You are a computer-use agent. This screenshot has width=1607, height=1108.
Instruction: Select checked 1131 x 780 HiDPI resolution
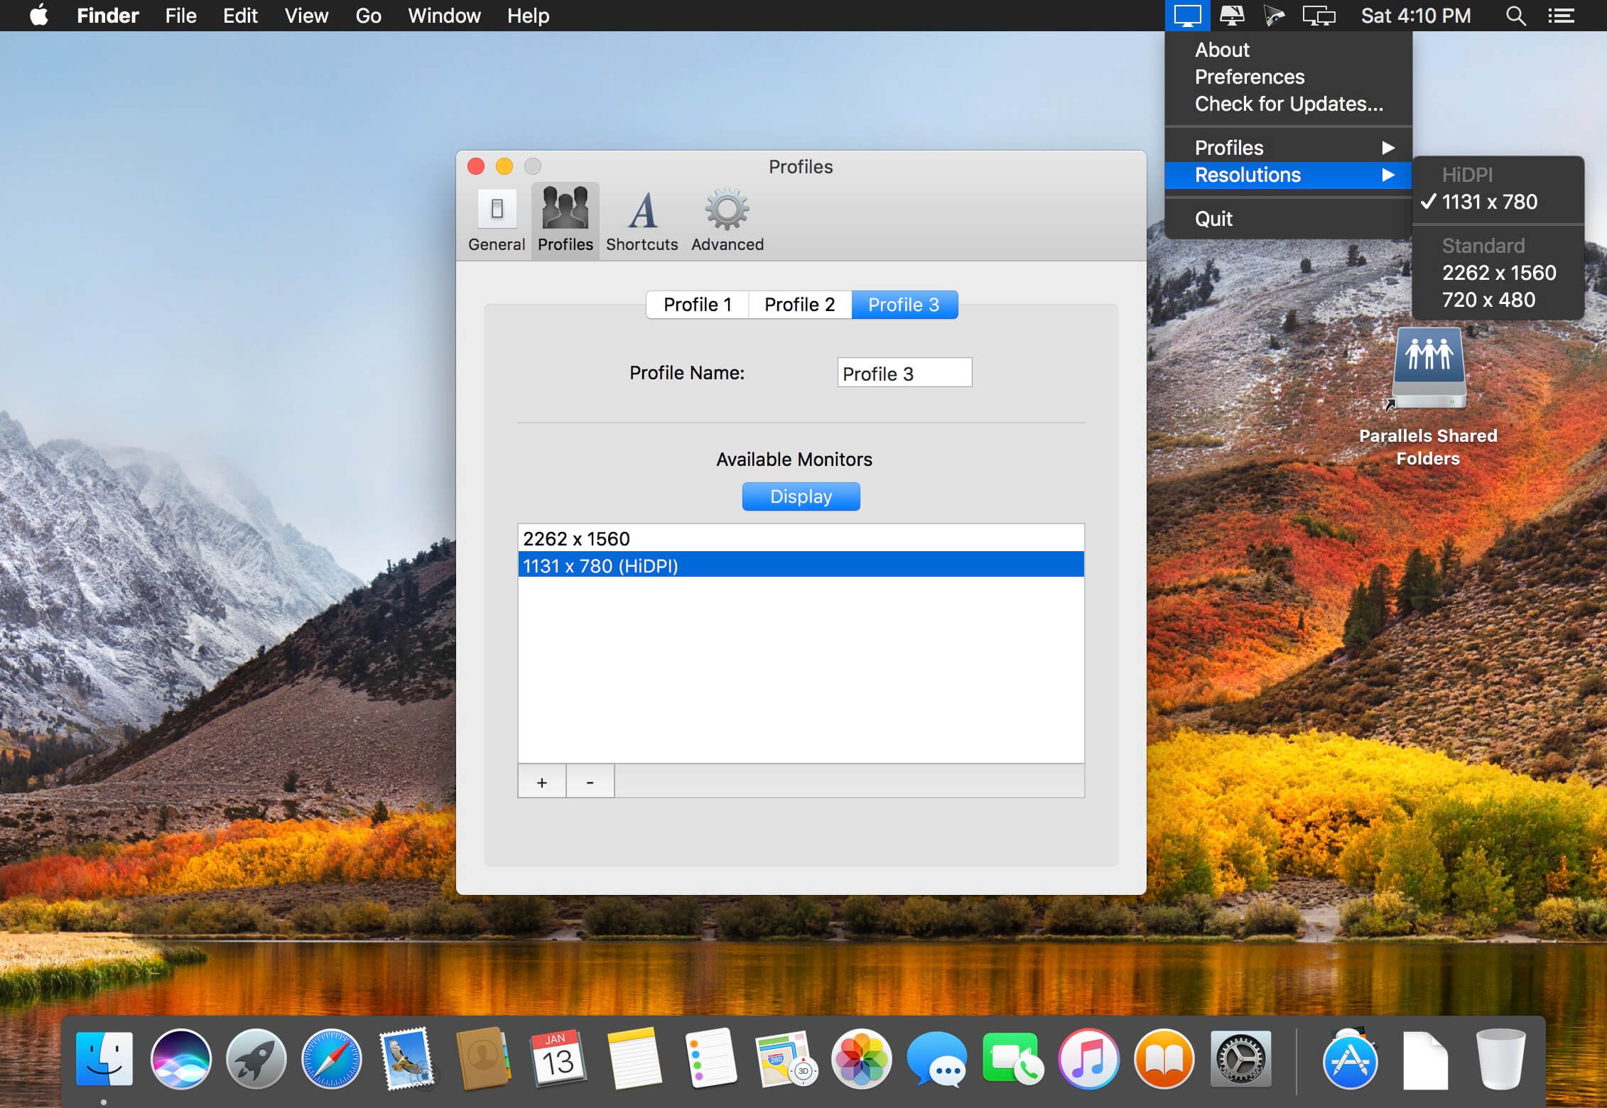[x=1489, y=202]
